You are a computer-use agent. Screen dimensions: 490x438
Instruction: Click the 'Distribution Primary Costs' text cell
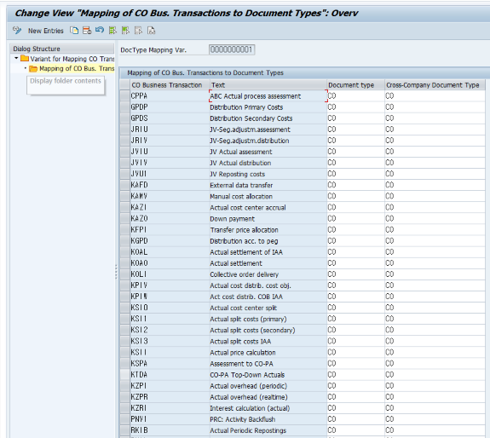pyautogui.click(x=268, y=107)
